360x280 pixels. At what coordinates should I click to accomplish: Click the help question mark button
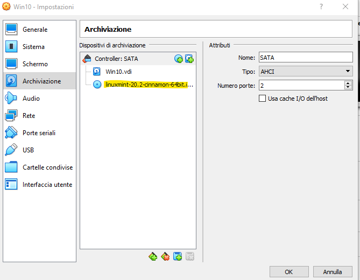pyautogui.click(x=321, y=6)
